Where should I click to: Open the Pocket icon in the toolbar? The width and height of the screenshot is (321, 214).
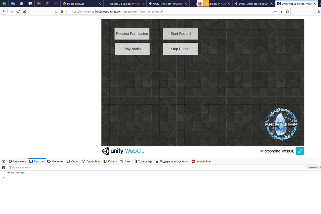pyautogui.click(x=281, y=11)
